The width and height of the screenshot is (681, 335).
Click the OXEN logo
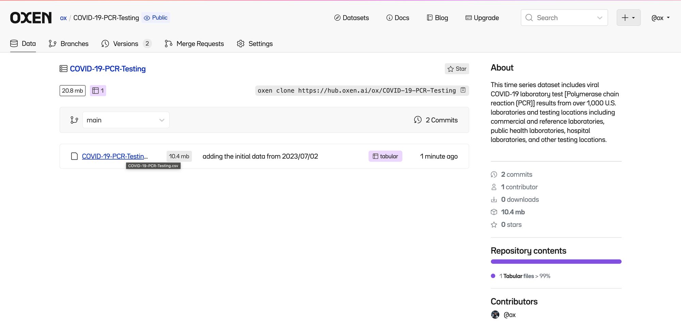(x=31, y=18)
